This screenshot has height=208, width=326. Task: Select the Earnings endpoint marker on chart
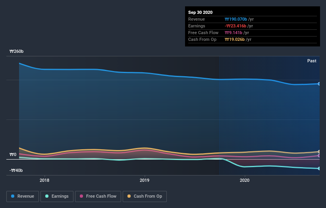319,169
